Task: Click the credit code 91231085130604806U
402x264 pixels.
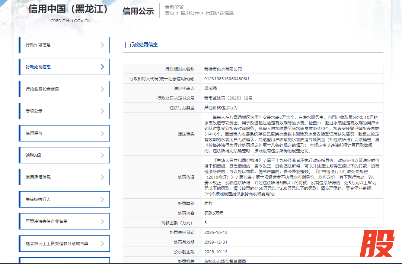Action: coord(226,79)
